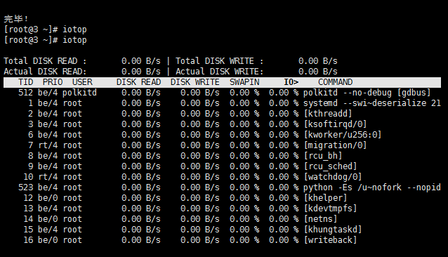This screenshot has height=257, width=448.
Task: Click TID 523 in the process list
Action: click(26, 187)
